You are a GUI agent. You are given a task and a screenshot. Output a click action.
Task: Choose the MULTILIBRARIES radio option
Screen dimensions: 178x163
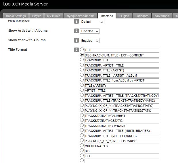[82, 145]
